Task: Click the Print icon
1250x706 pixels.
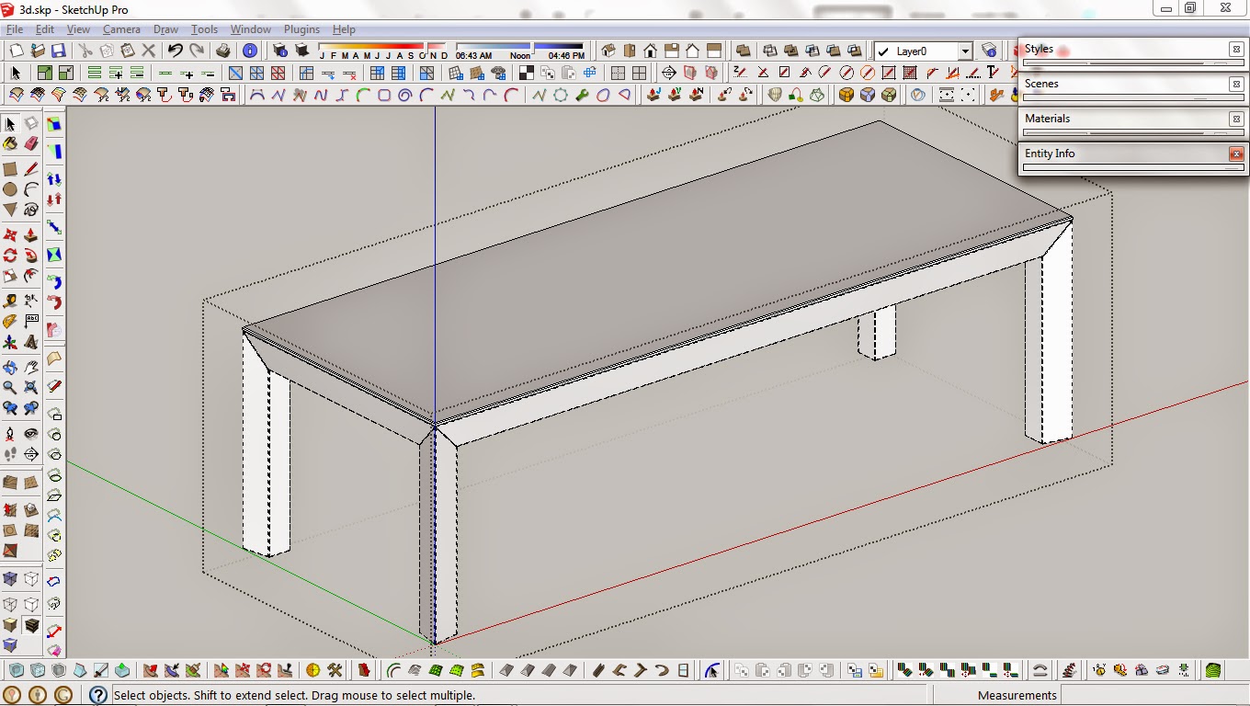Action: tap(223, 51)
